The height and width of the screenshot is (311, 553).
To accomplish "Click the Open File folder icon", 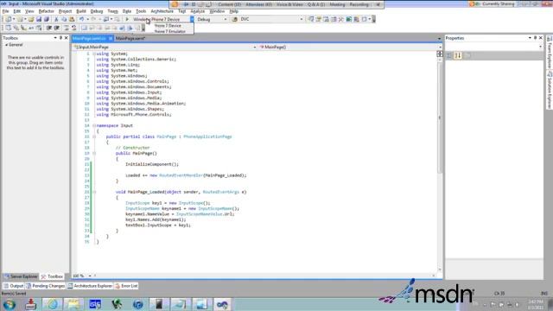I will 31,19.
